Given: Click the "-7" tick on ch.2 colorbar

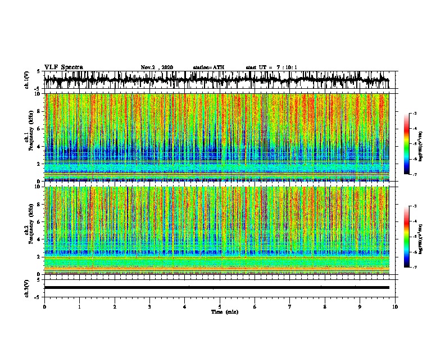Looking at the screenshot, I should click(x=415, y=267).
